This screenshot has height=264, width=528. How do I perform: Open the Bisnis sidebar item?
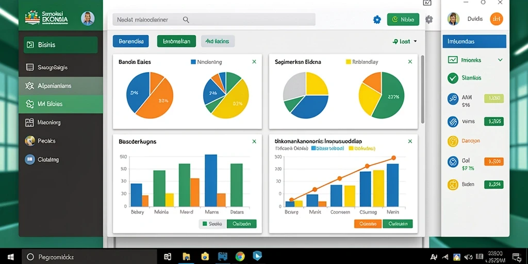(x=61, y=45)
